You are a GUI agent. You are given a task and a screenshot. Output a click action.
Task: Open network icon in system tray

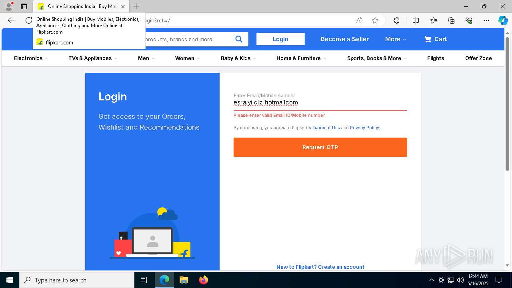pos(451,280)
